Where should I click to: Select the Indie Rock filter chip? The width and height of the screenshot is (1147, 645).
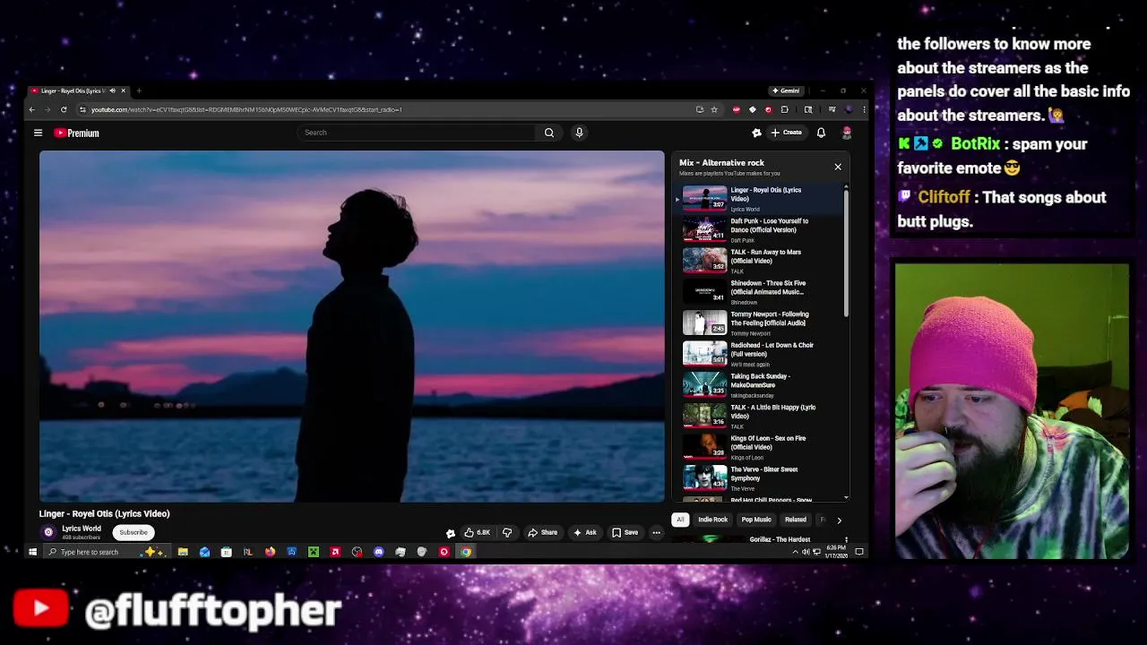[x=713, y=520]
